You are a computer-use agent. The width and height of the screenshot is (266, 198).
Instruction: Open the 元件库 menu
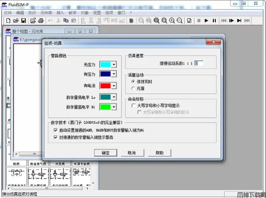46,13
